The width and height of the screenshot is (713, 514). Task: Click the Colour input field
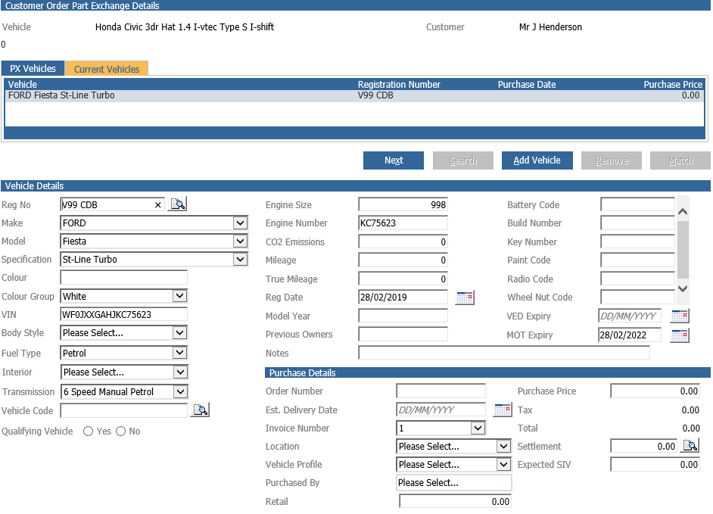(x=123, y=278)
